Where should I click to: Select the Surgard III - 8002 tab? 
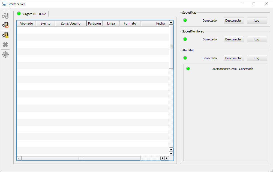tap(31, 14)
